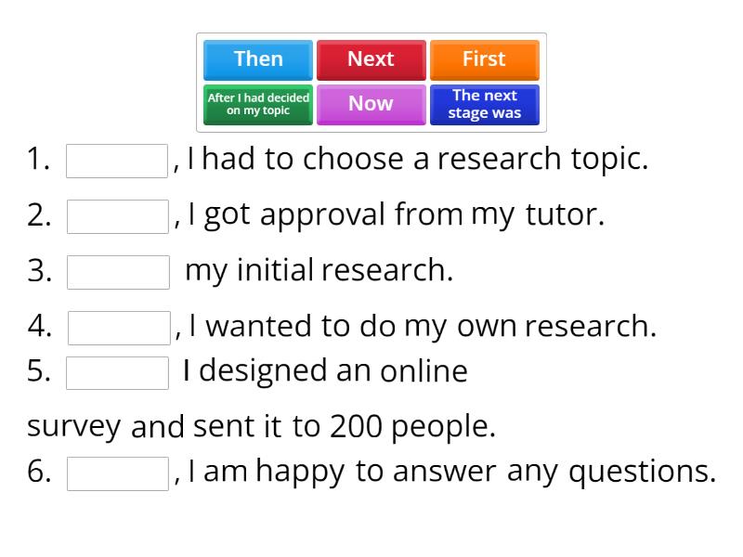This screenshot has width=743, height=557.
Task: Click the blank before "I designed an online"
Action: click(117, 372)
